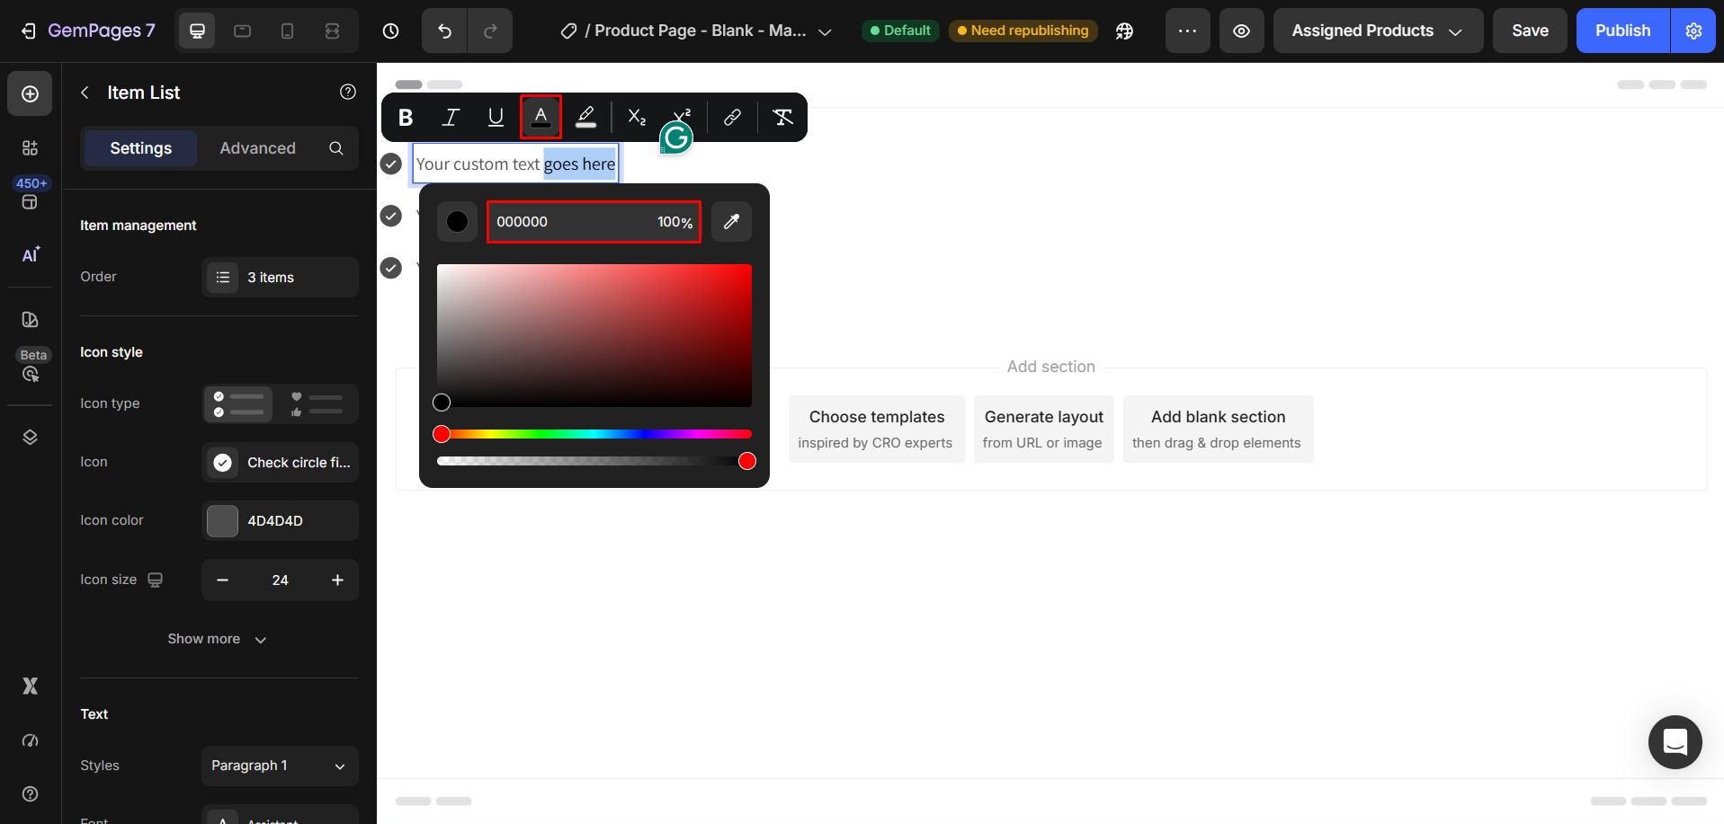Switch to mobile view device icon
Viewport: 1724px width, 824px height.
click(287, 31)
